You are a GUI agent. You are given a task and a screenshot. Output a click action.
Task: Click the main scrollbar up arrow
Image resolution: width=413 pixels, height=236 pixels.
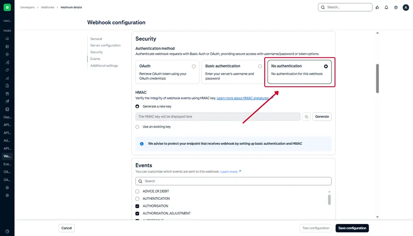coord(378,33)
